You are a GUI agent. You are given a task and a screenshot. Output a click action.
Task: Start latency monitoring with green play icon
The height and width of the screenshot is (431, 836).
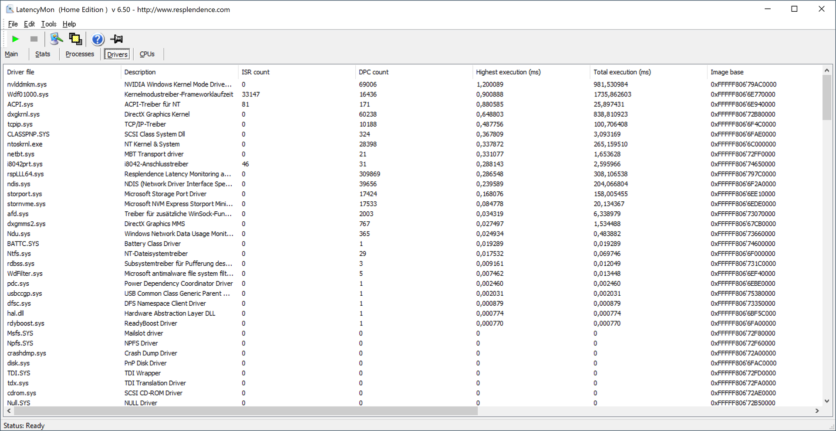coord(16,39)
